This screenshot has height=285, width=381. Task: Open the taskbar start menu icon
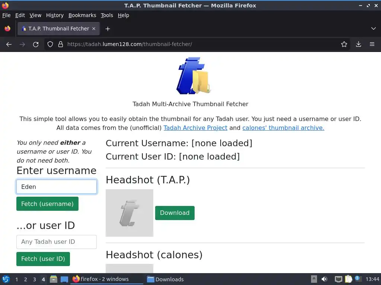tap(6, 279)
